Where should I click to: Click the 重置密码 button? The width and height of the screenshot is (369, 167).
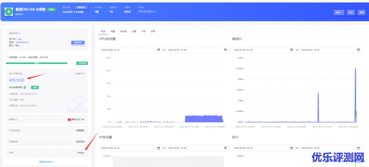[78, 42]
